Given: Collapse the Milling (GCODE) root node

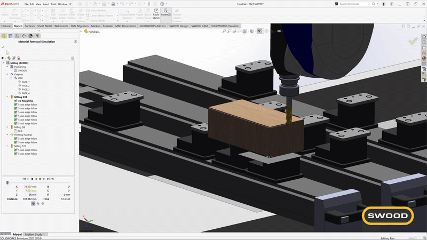Looking at the screenshot, I should pyautogui.click(x=3, y=63).
